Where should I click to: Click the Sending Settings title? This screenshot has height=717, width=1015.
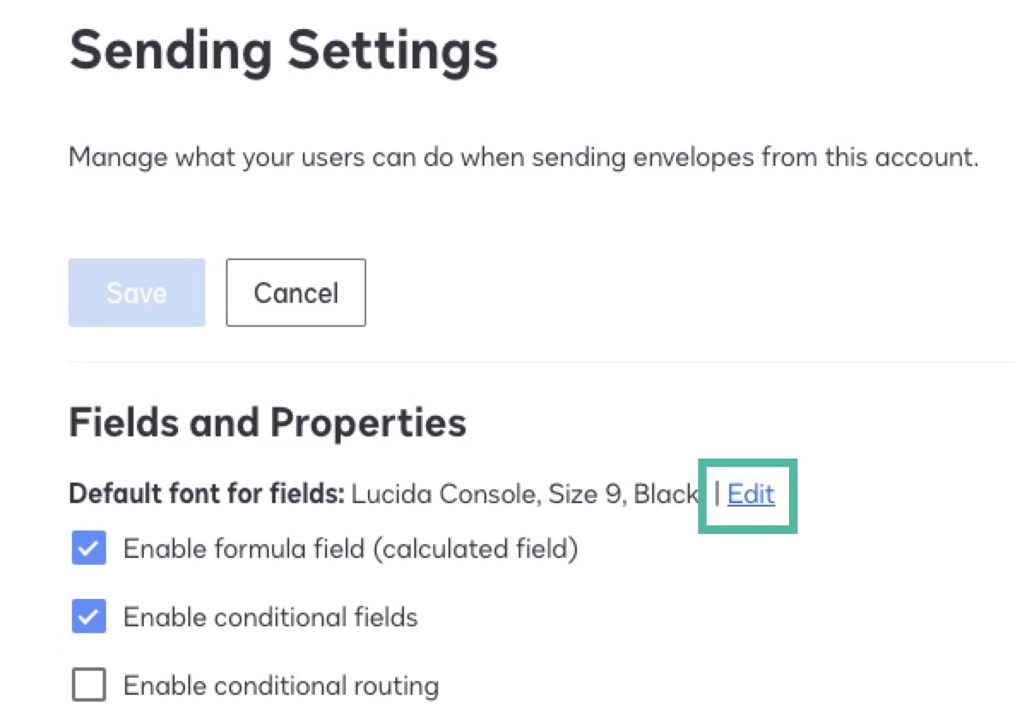click(283, 51)
